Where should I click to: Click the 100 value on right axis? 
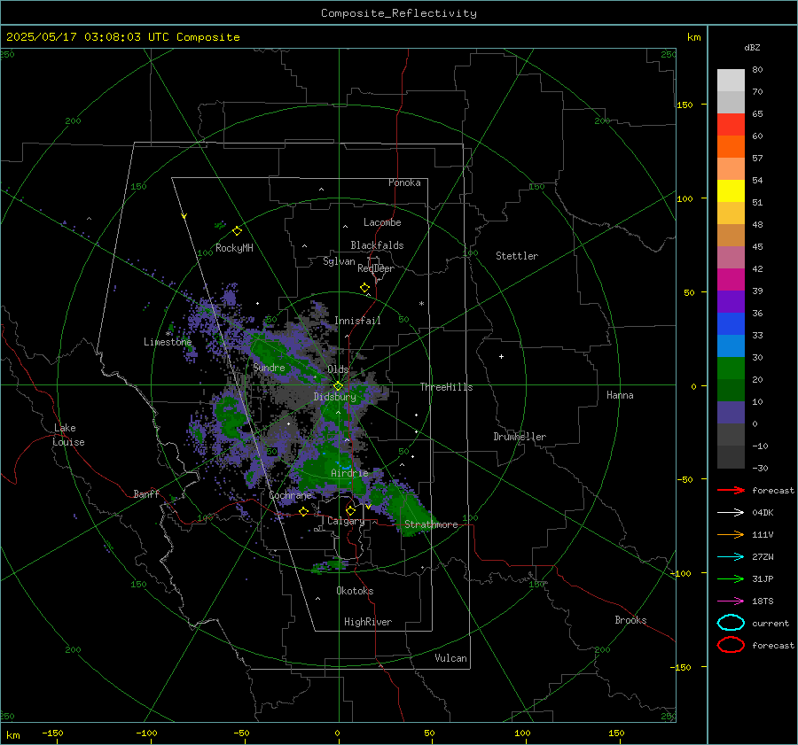tap(685, 198)
